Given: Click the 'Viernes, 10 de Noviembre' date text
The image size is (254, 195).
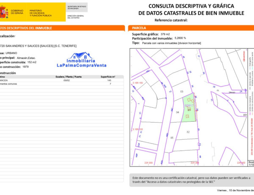Looking at the screenshot, I should [x=235, y=190].
